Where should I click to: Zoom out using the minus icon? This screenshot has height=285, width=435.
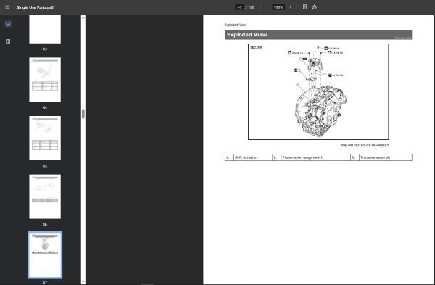(266, 7)
